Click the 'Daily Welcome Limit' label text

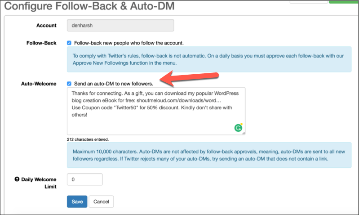point(39,183)
